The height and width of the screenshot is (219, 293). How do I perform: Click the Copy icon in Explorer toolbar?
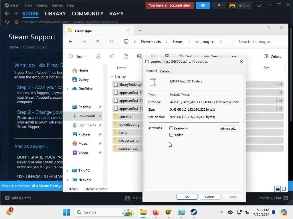(112, 56)
